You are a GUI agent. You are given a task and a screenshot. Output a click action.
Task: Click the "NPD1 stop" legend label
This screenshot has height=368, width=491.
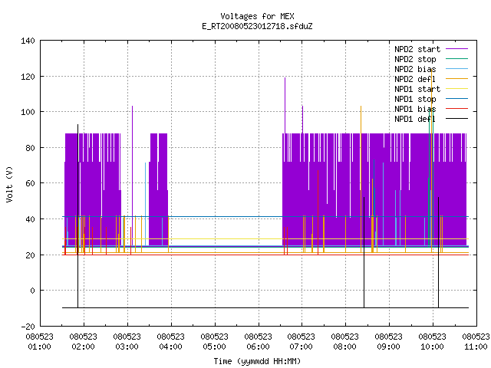click(415, 99)
